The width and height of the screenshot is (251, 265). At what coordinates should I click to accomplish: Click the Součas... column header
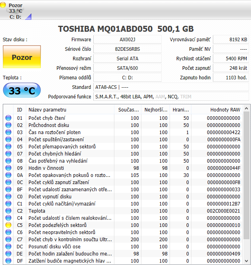128,109
